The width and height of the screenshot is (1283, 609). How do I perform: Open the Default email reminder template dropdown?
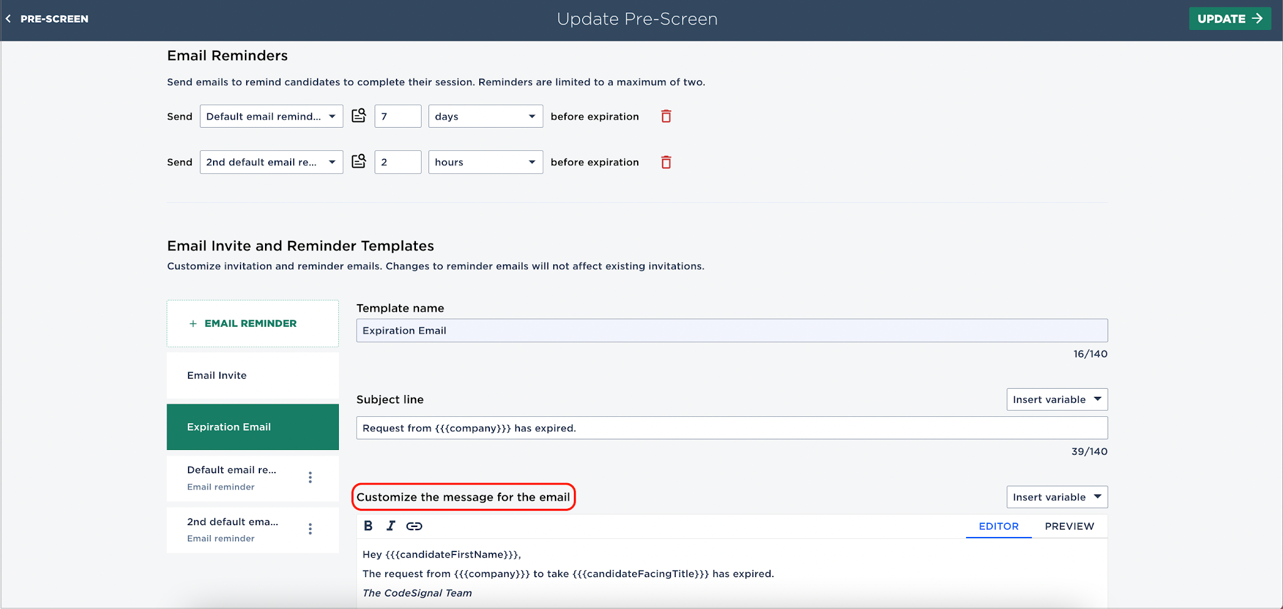(271, 116)
